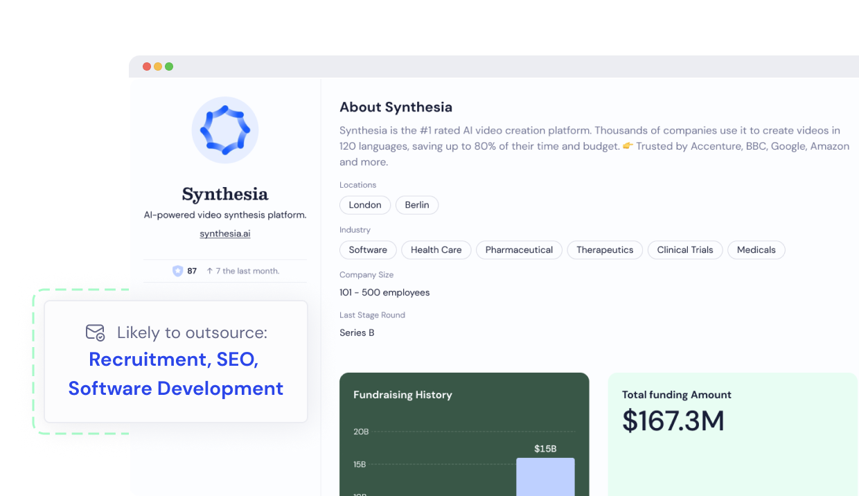Click the green maximize window button

pyautogui.click(x=169, y=67)
